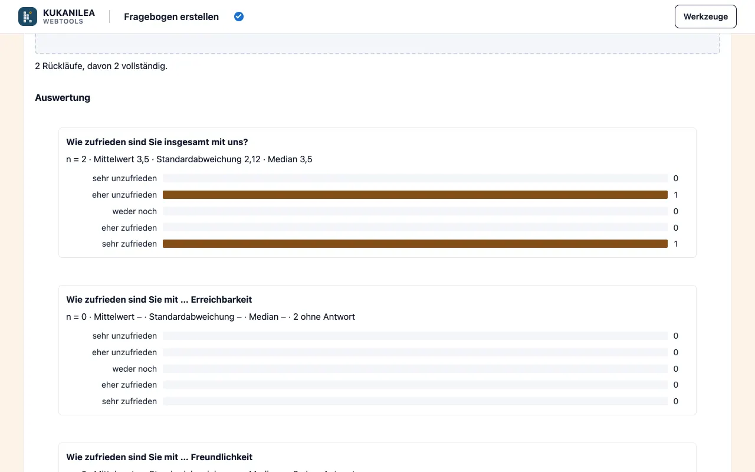The height and width of the screenshot is (472, 755).
Task: Click the 'Fragebogen erstellen' page title
Action: click(171, 17)
